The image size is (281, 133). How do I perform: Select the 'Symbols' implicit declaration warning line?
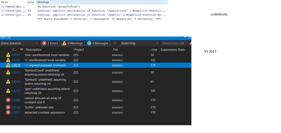[101, 15]
